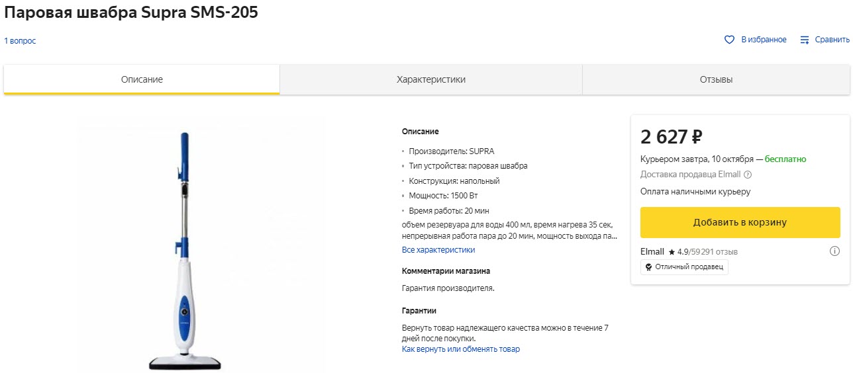This screenshot has height=373, width=853.
Task: Expand "Все характеристики" link
Action: (x=438, y=250)
